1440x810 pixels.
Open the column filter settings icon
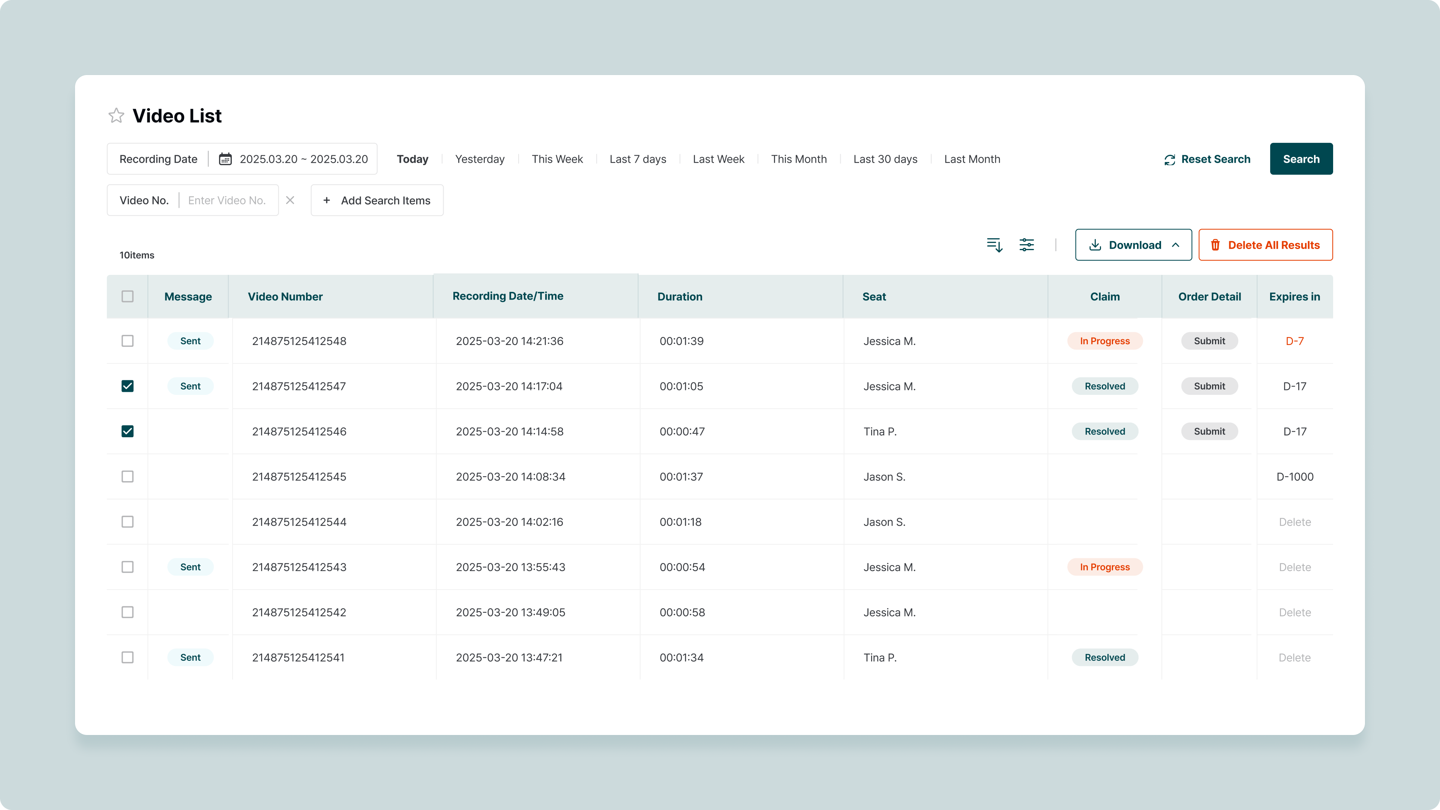[x=1027, y=245]
